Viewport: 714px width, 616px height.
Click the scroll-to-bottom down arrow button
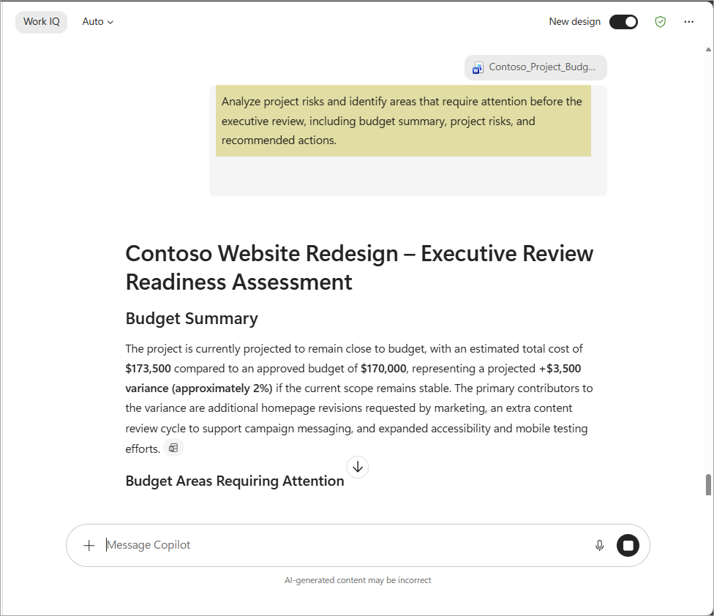coord(358,467)
